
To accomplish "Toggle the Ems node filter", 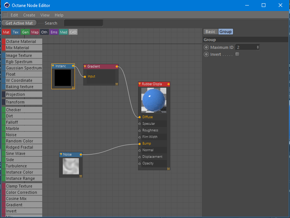I will point(54,32).
